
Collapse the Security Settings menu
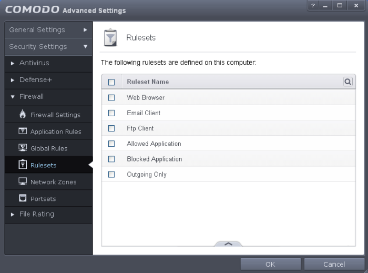[48, 47]
